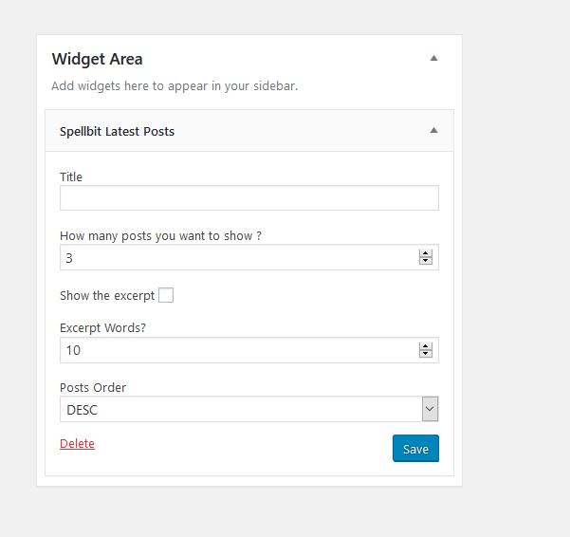Screen dimensions: 570x537
Task: Click the Show the excerpt label
Action: (x=107, y=296)
